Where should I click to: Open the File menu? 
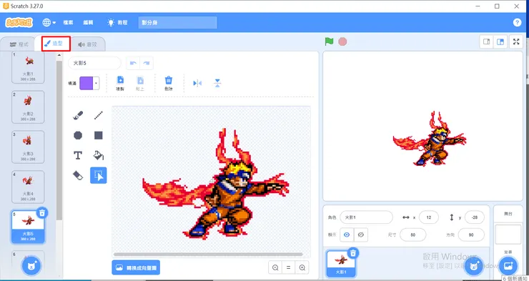[68, 23]
